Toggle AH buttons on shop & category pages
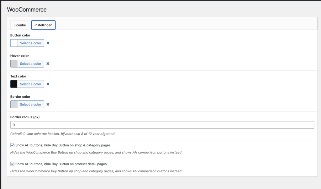The image size is (321, 189). pos(13,145)
